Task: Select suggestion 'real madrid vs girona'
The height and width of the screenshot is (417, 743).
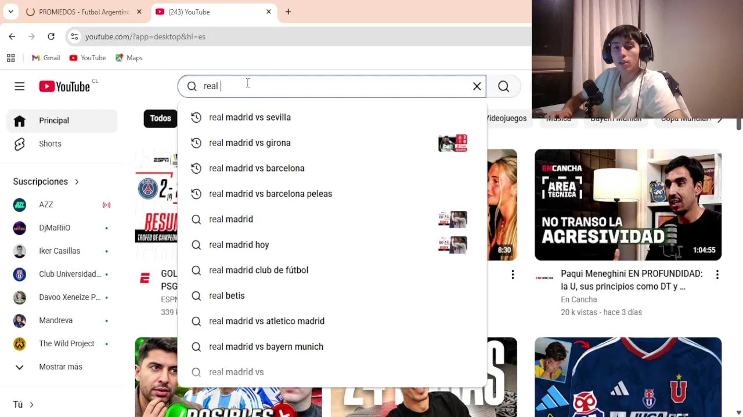Action: [x=331, y=142]
